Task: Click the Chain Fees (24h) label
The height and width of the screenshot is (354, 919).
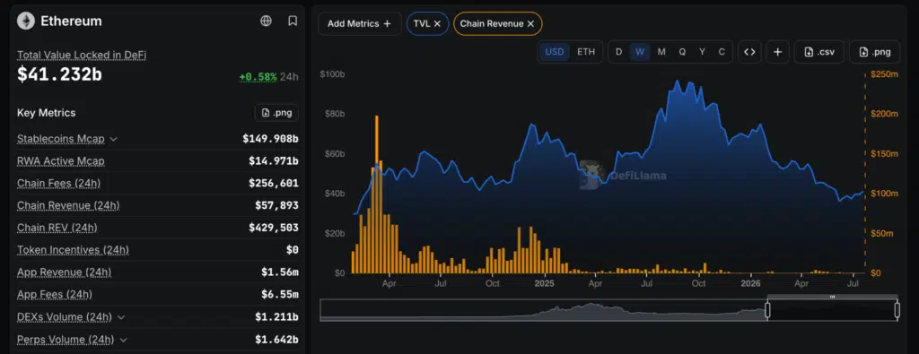Action: pos(58,183)
